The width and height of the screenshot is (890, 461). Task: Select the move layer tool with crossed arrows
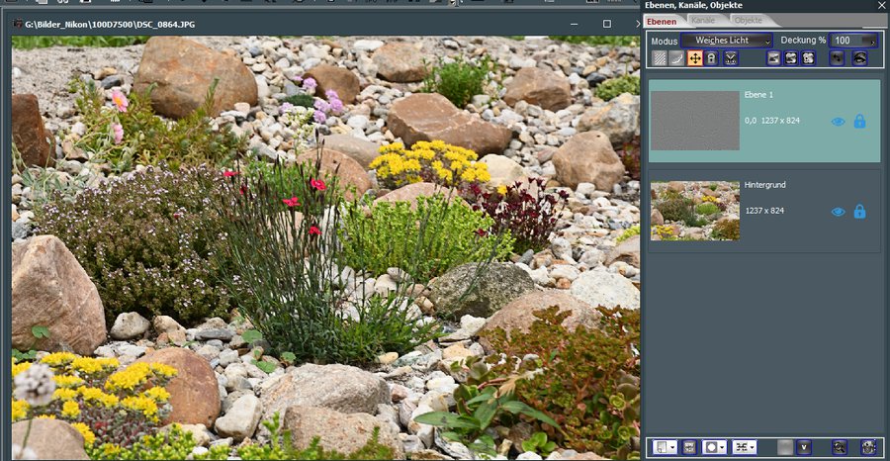tap(694, 58)
